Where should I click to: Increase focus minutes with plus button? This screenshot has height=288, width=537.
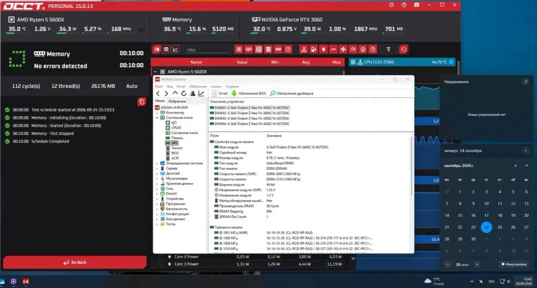coord(477,265)
